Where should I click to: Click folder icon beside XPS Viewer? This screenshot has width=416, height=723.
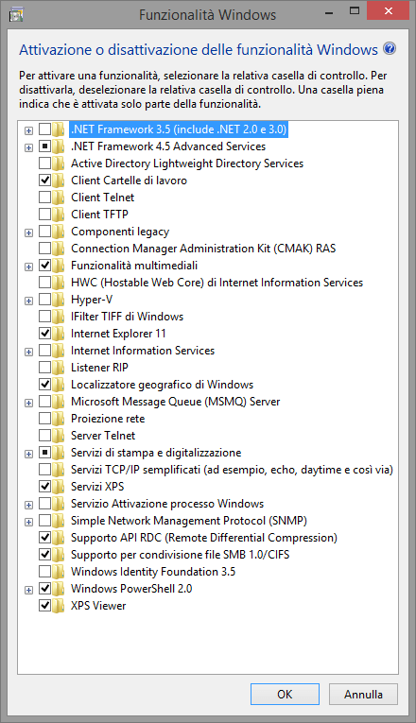click(x=58, y=606)
